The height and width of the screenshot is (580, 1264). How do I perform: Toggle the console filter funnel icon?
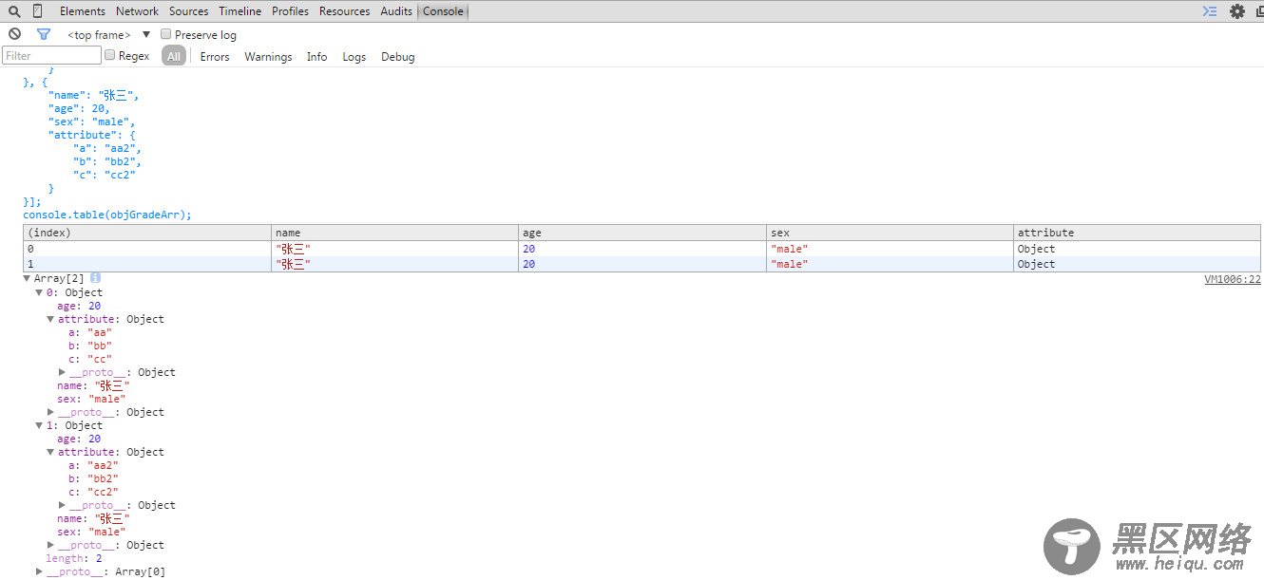[x=43, y=34]
